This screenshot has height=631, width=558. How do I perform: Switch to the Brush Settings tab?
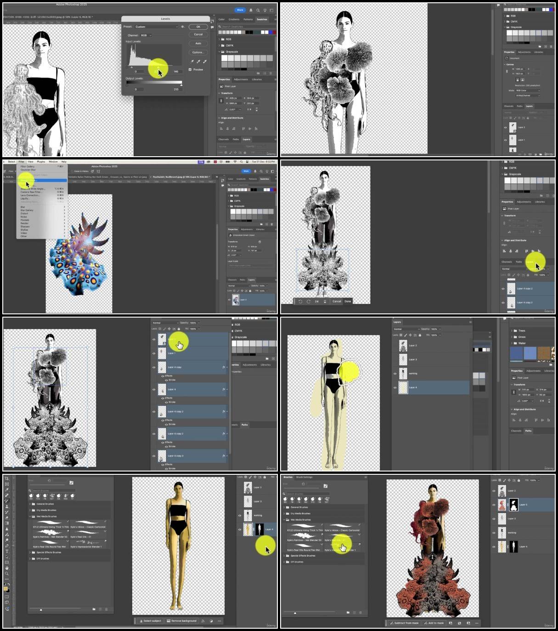(x=304, y=477)
